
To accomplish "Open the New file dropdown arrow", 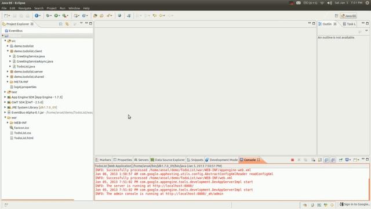I will coord(9,16).
